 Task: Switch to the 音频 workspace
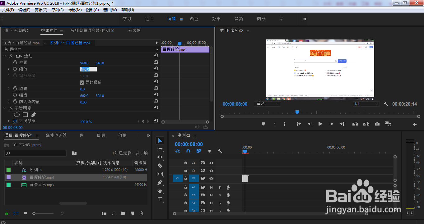coord(239,19)
